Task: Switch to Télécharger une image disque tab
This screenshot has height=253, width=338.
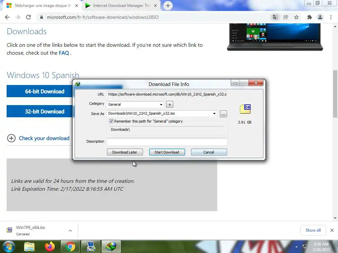Action: 42,6
